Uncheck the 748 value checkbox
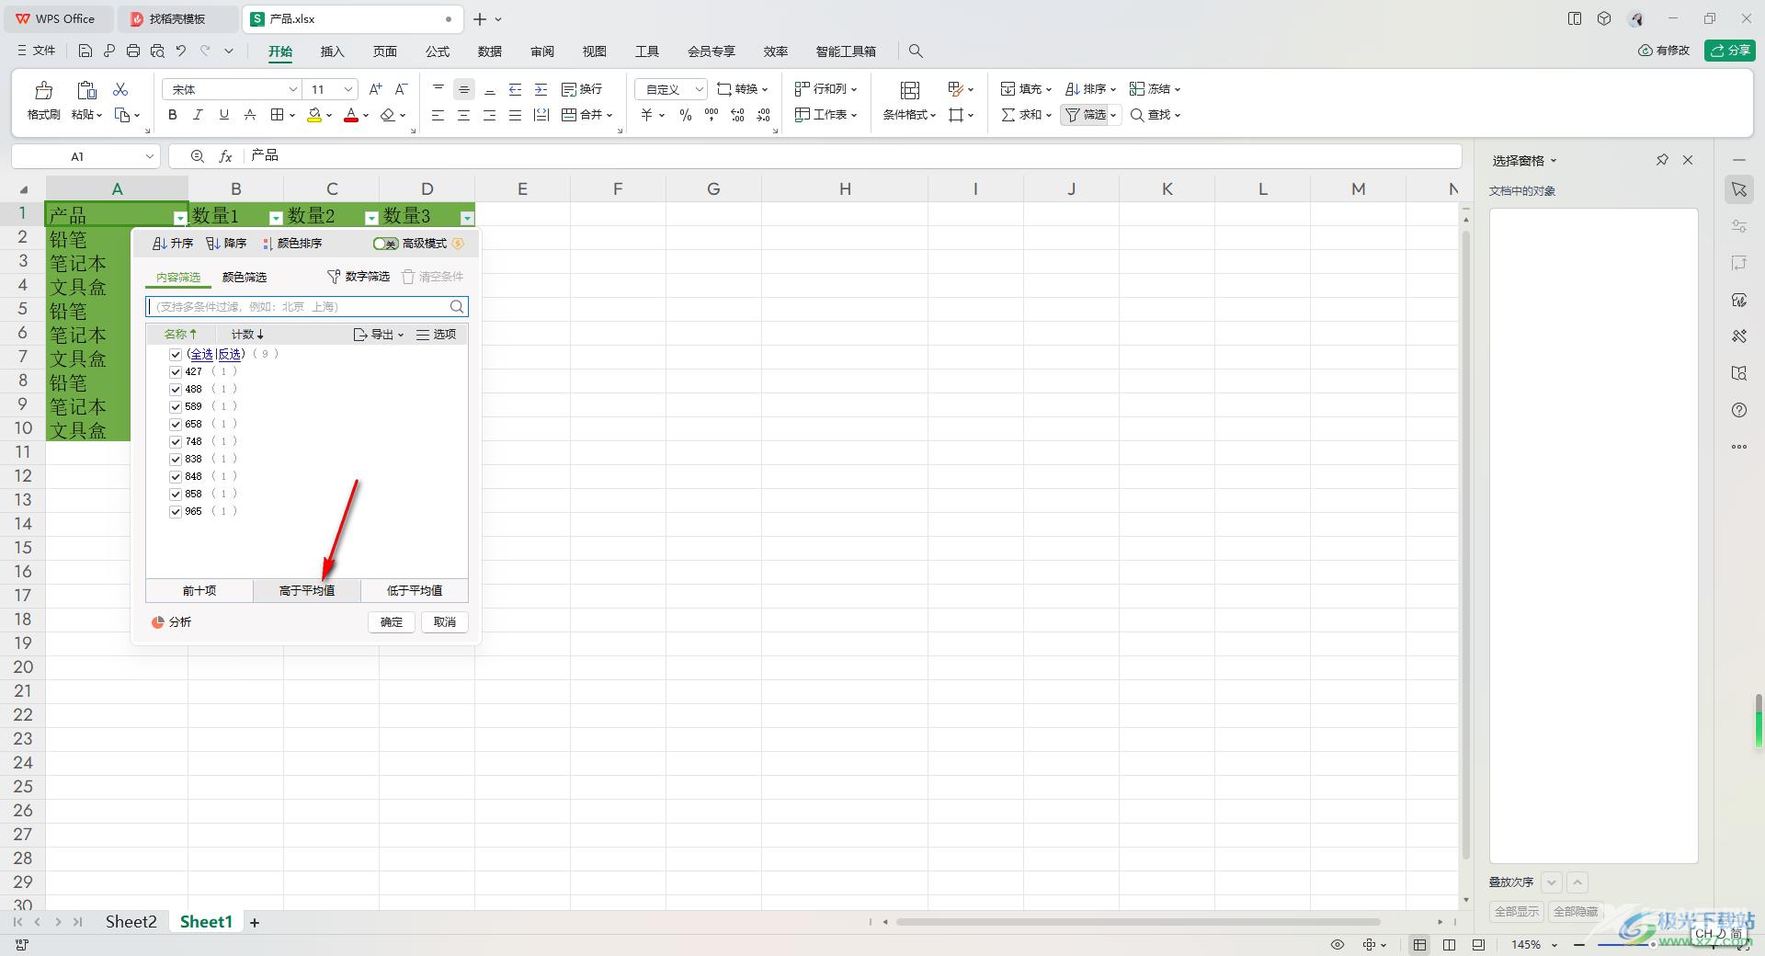Image resolution: width=1765 pixels, height=956 pixels. point(176,442)
